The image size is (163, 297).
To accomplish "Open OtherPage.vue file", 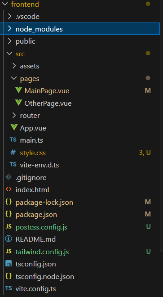I will click(x=48, y=103).
